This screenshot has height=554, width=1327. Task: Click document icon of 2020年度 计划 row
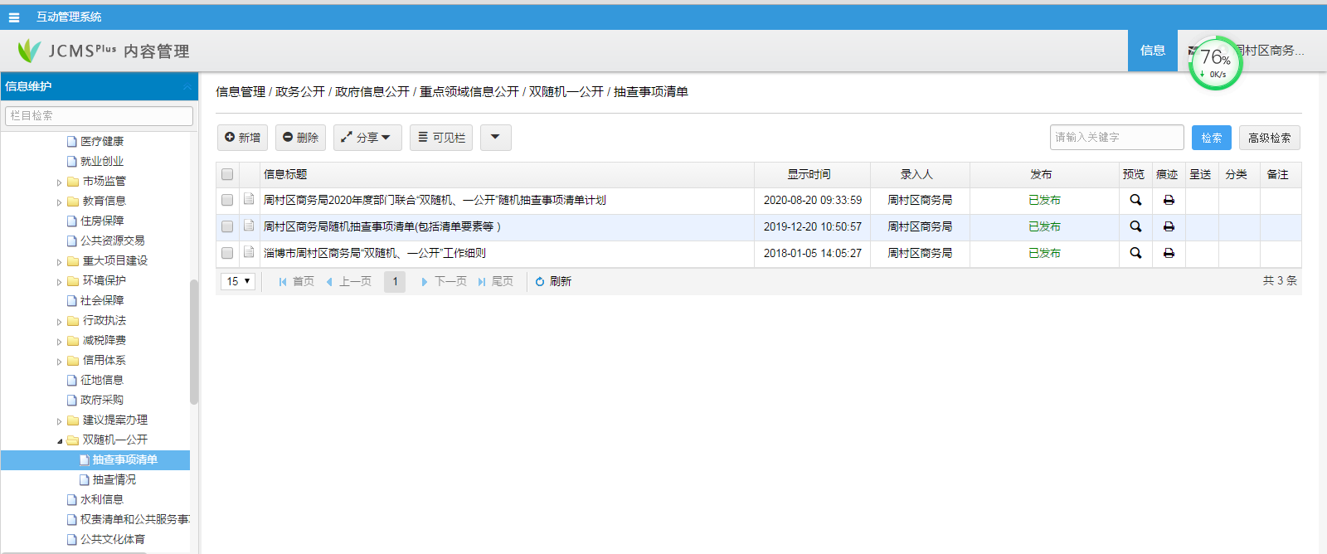tap(249, 199)
